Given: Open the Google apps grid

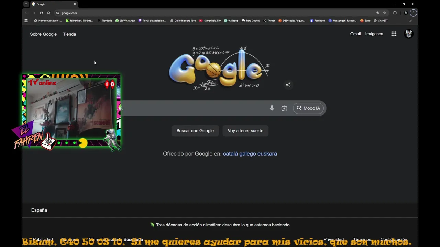Looking at the screenshot, I should coord(394,34).
